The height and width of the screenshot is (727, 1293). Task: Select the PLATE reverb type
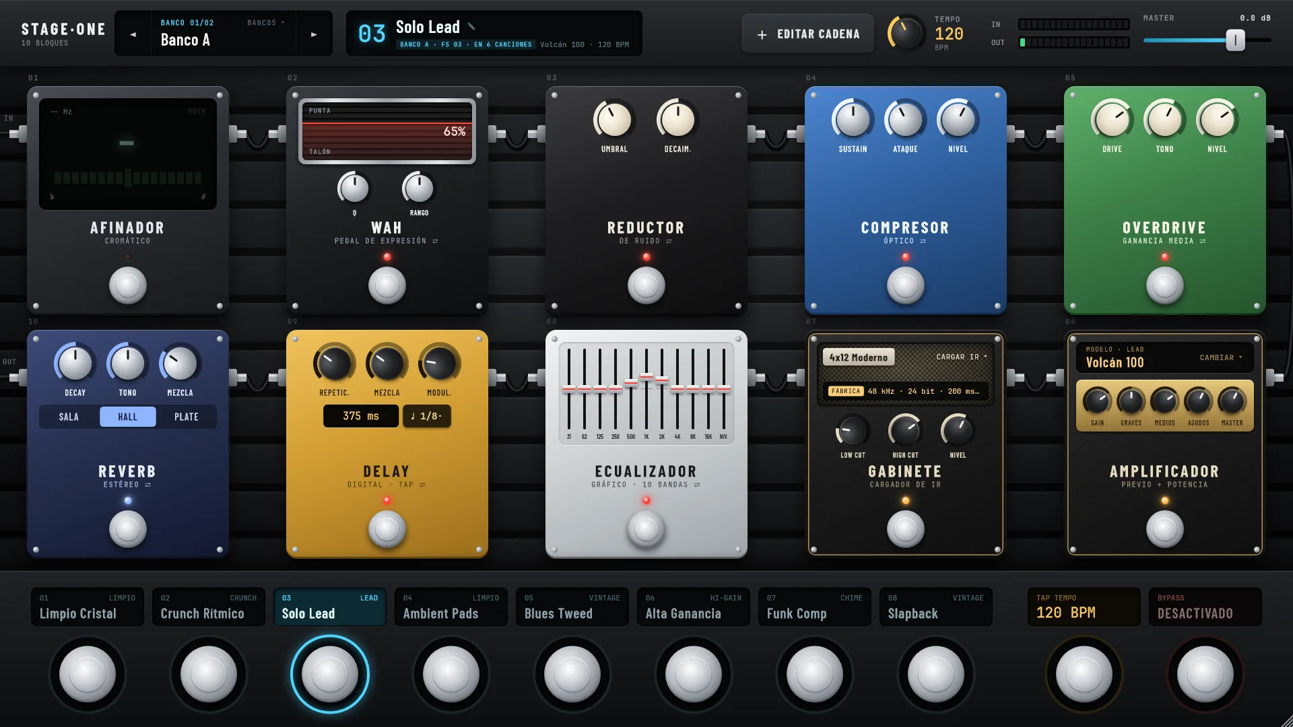click(x=187, y=417)
